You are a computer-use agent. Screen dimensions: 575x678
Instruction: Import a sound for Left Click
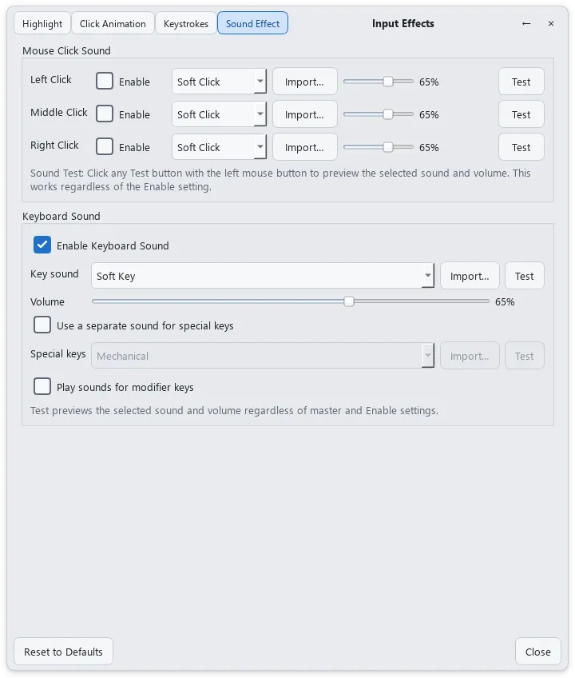click(304, 82)
